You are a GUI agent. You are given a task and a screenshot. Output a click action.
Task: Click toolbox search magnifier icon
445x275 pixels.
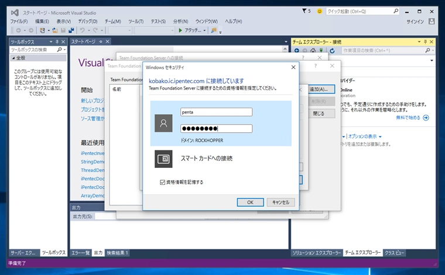coord(59,50)
